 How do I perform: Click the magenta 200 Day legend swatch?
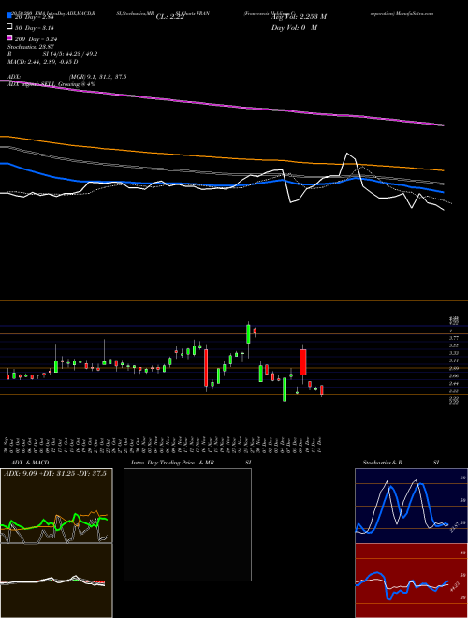[x=9, y=38]
